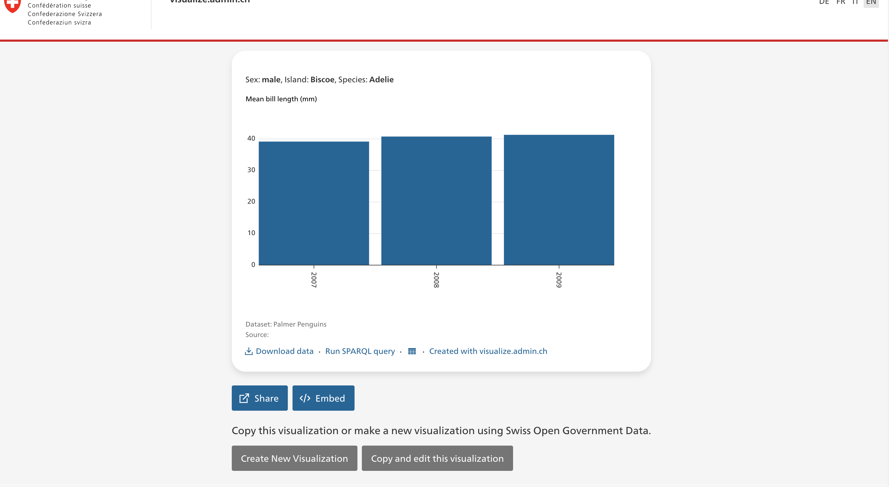Image resolution: width=889 pixels, height=487 pixels.
Task: Click the Share button
Action: tap(259, 398)
